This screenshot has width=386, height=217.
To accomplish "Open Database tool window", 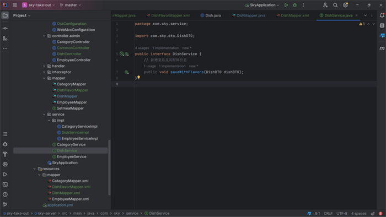I will click(382, 25).
